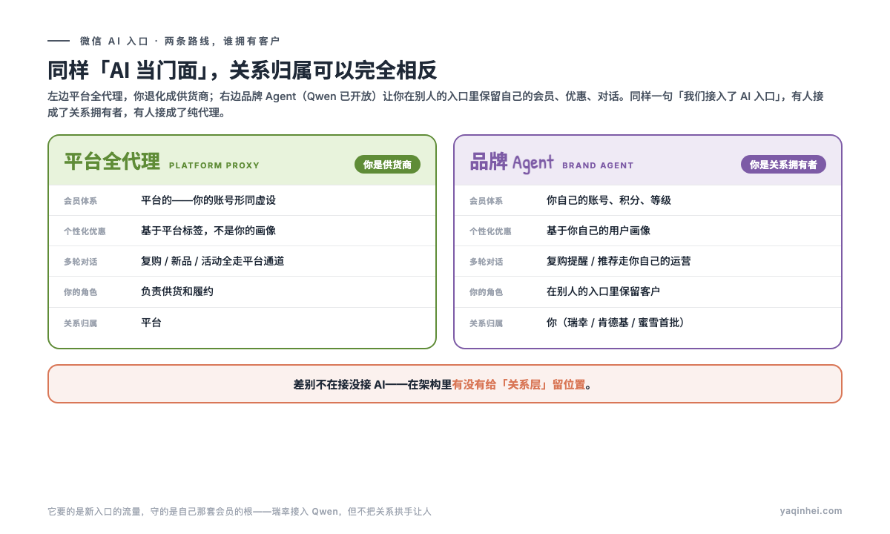890x534 pixels.
Task: Select the heading 同样「AI 当门面」，关系归属可以完全相反
Action: point(243,70)
